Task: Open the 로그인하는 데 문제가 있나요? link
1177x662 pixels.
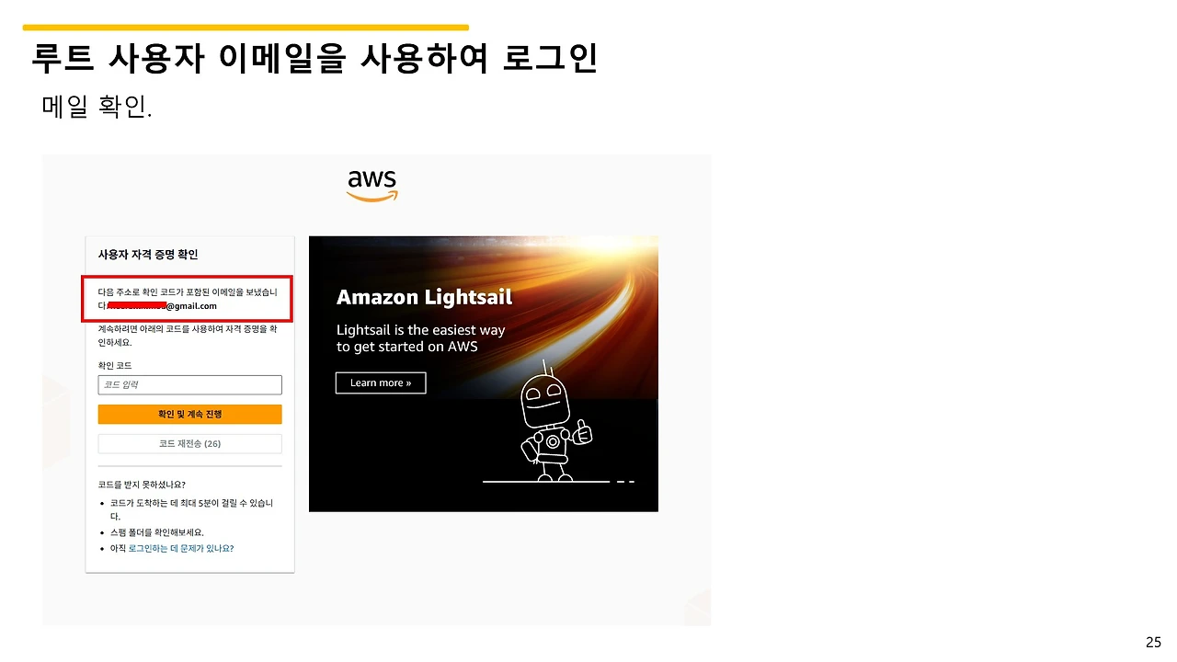Action: [x=180, y=548]
